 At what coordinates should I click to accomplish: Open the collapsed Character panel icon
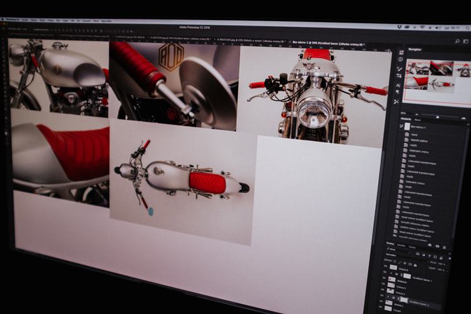pyautogui.click(x=398, y=86)
